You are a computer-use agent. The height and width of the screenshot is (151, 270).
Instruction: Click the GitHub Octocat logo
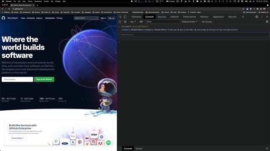tap(3, 18)
